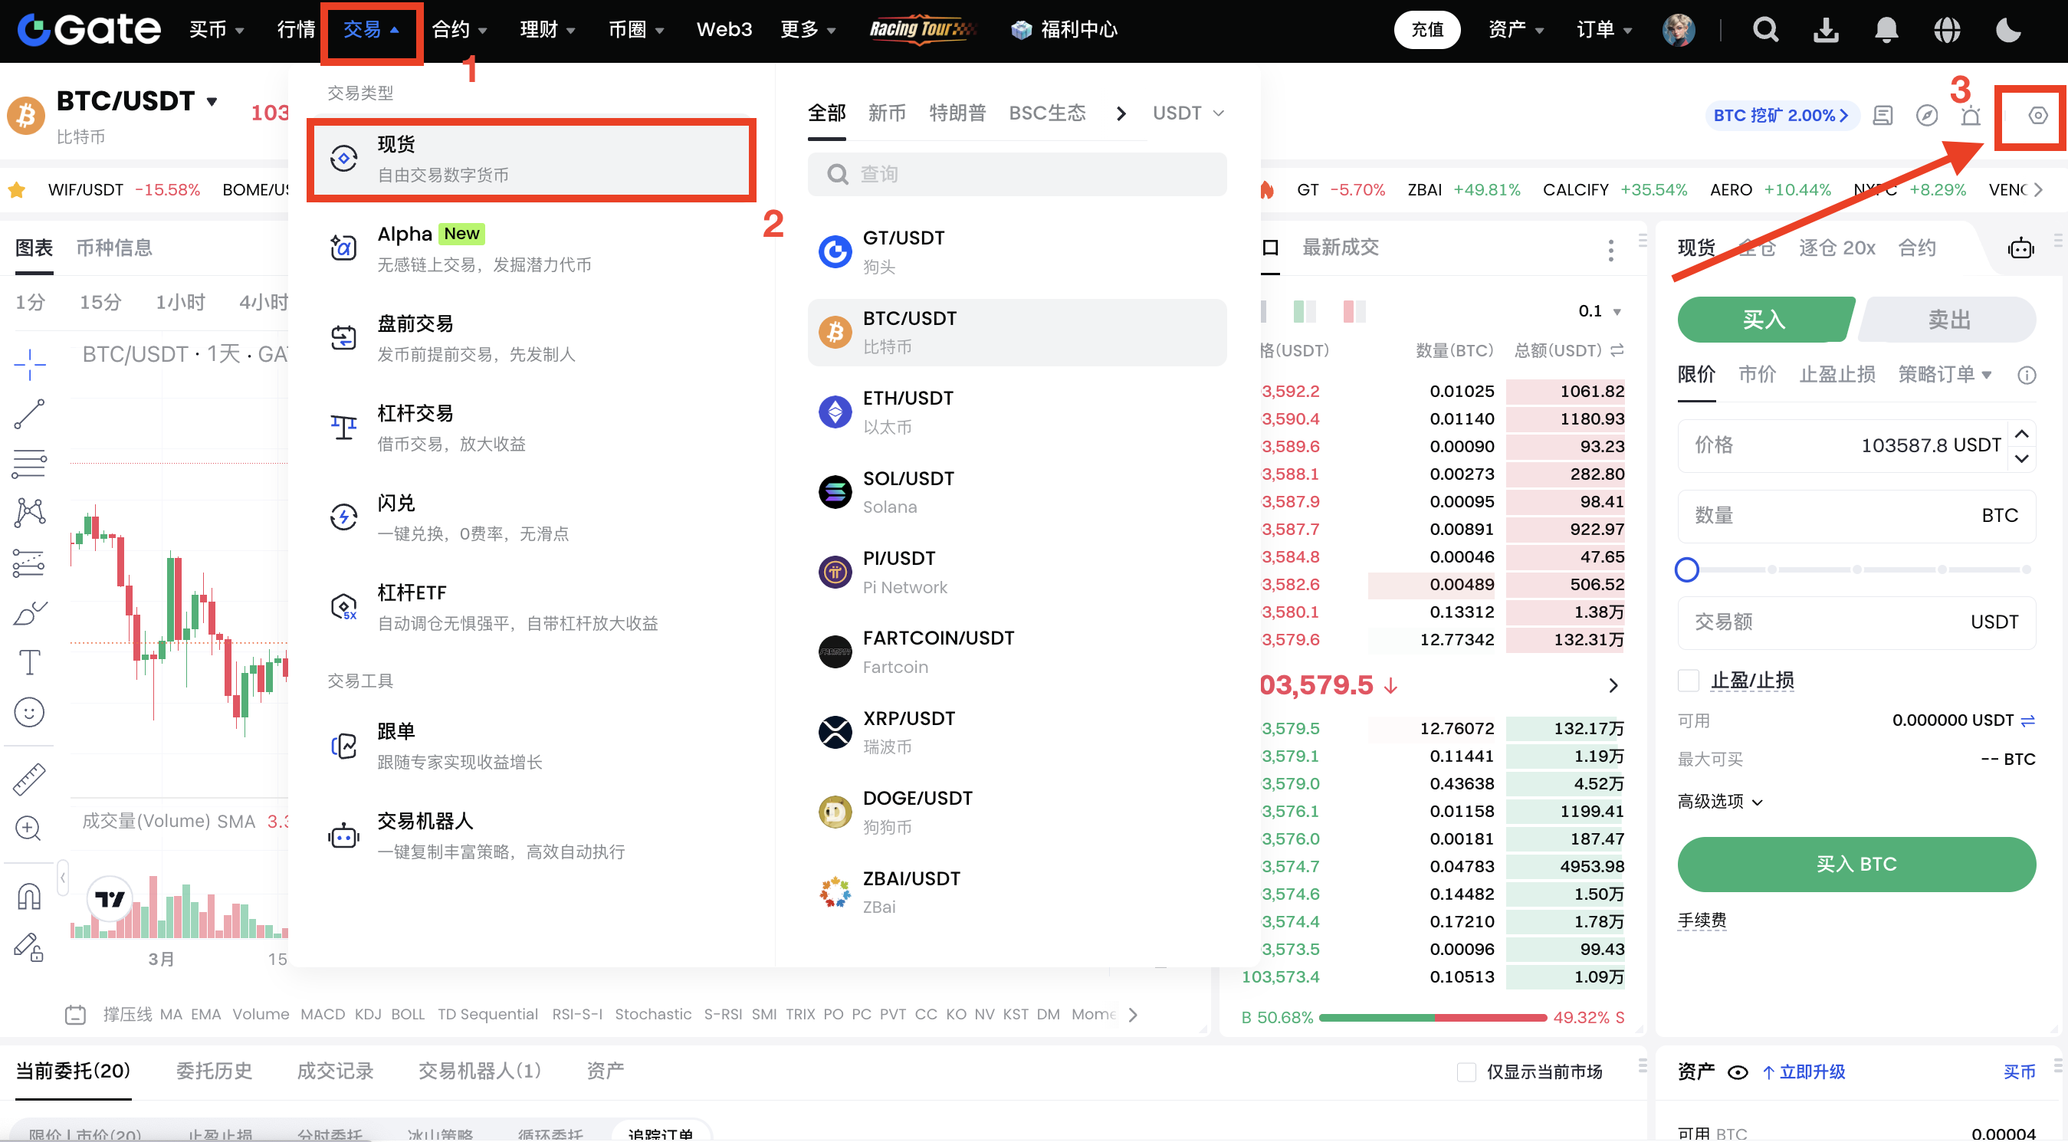The height and width of the screenshot is (1142, 2068).
Task: Click the trading settings gear icon
Action: [2037, 116]
